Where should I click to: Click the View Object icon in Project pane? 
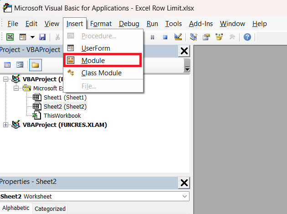(20, 65)
